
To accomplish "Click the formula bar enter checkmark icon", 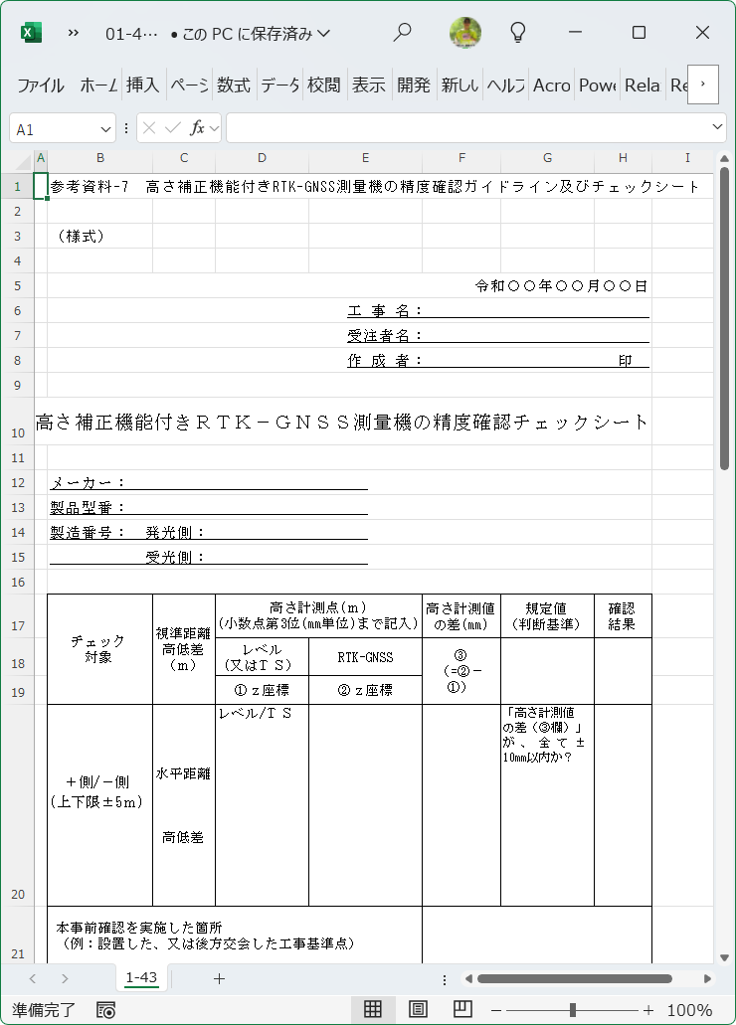I will 173,128.
